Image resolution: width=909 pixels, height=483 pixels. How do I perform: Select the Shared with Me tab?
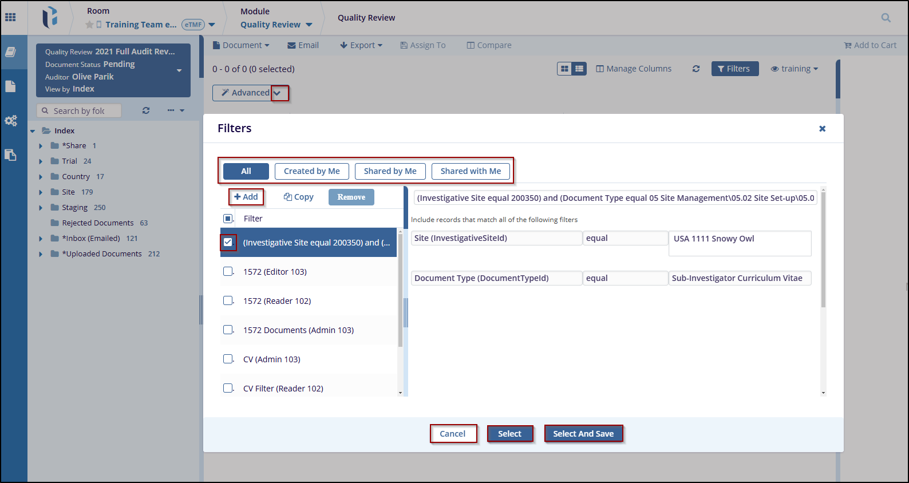point(470,171)
